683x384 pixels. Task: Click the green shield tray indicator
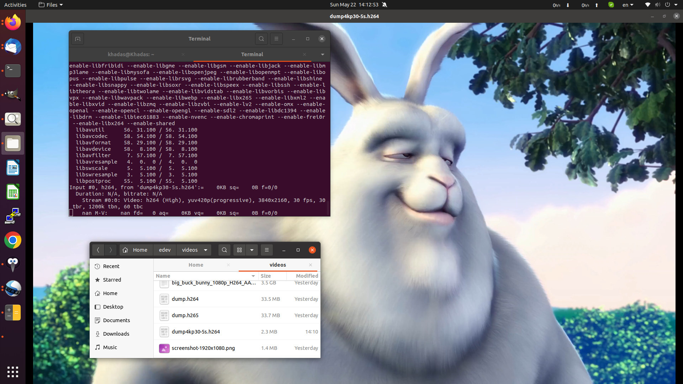coord(611,5)
